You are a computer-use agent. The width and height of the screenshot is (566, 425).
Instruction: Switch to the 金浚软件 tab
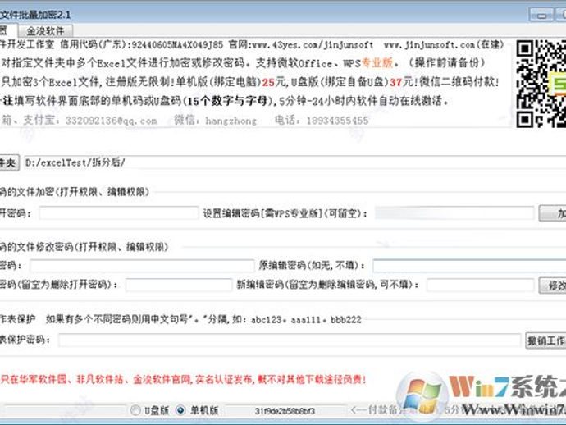[45, 30]
